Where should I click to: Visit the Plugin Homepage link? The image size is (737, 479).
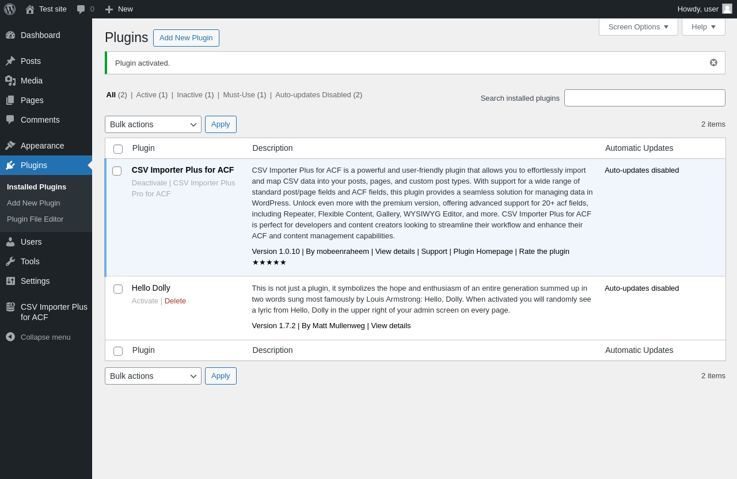click(x=483, y=252)
